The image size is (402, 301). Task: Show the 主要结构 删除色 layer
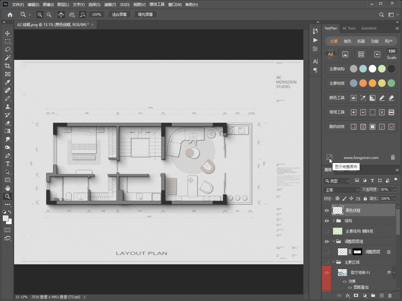[327, 231]
